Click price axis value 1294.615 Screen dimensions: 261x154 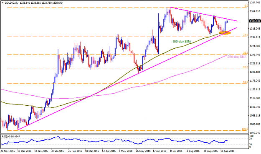[x=255, y=37]
